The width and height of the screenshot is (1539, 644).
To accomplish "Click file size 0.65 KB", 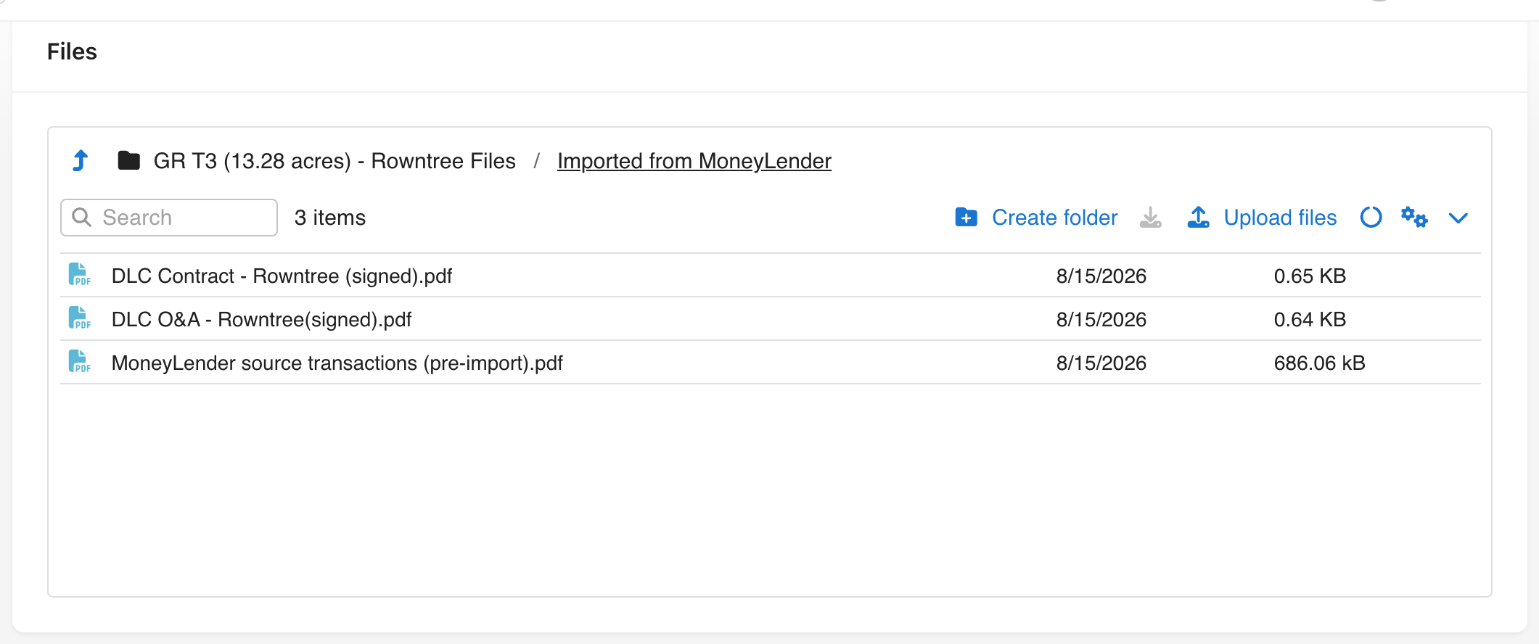I will (1310, 276).
